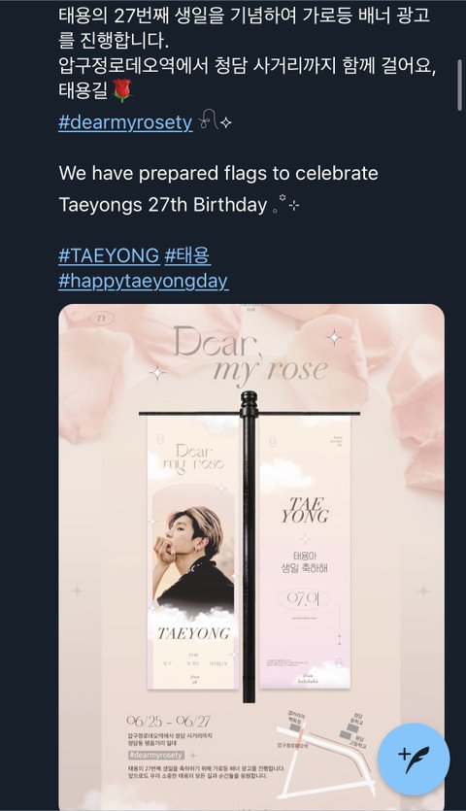466x811 pixels.
Task: Click the black lamp post in the image
Action: tap(249, 547)
